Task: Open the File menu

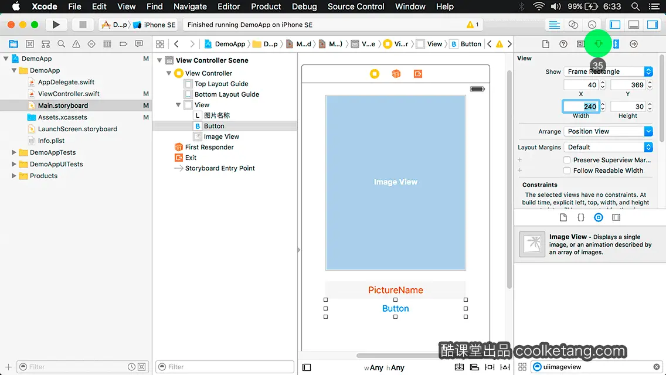Action: 74,6
